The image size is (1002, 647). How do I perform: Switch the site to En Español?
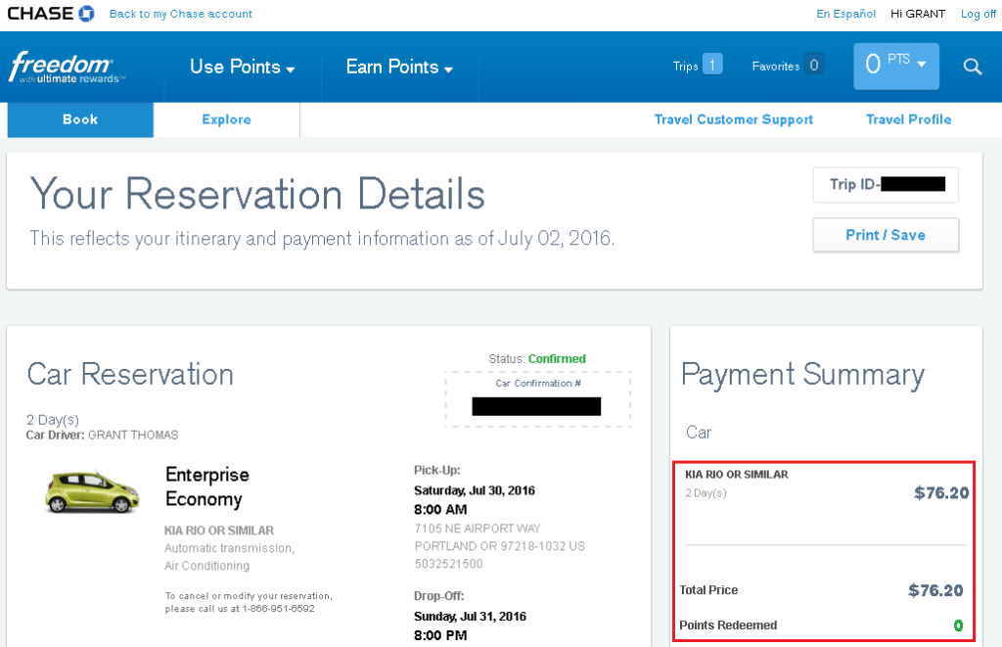coord(845,14)
